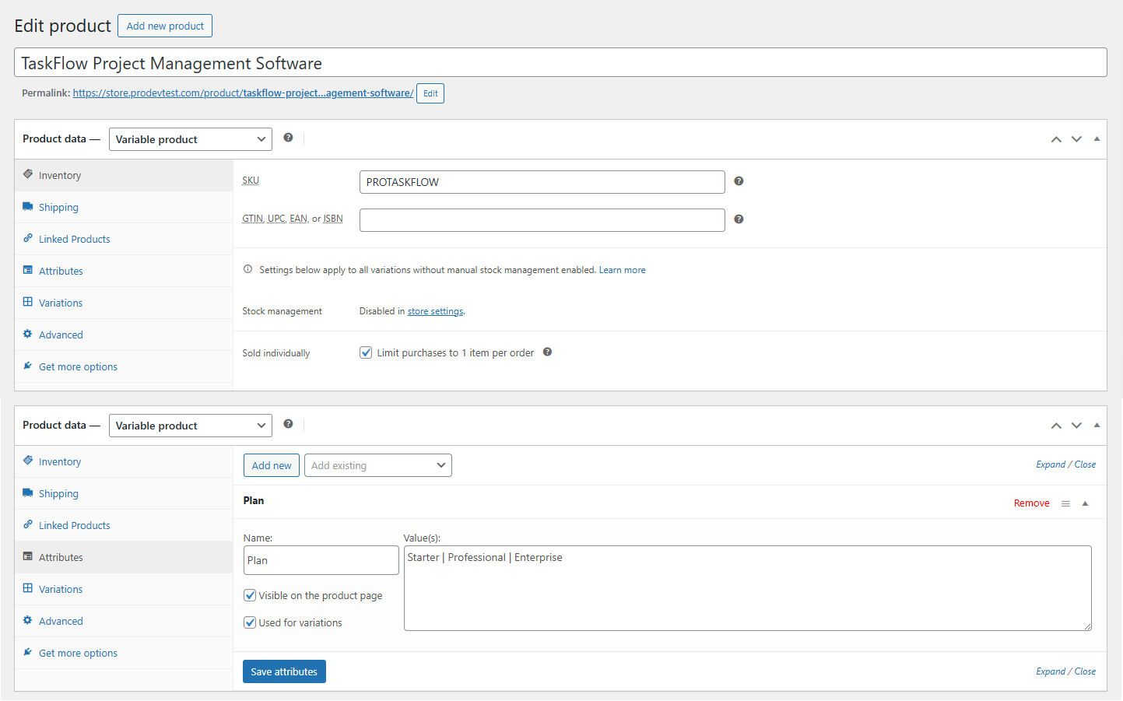The width and height of the screenshot is (1123, 701).
Task: Click Linked Products link icon in lower panel
Action: click(x=28, y=524)
